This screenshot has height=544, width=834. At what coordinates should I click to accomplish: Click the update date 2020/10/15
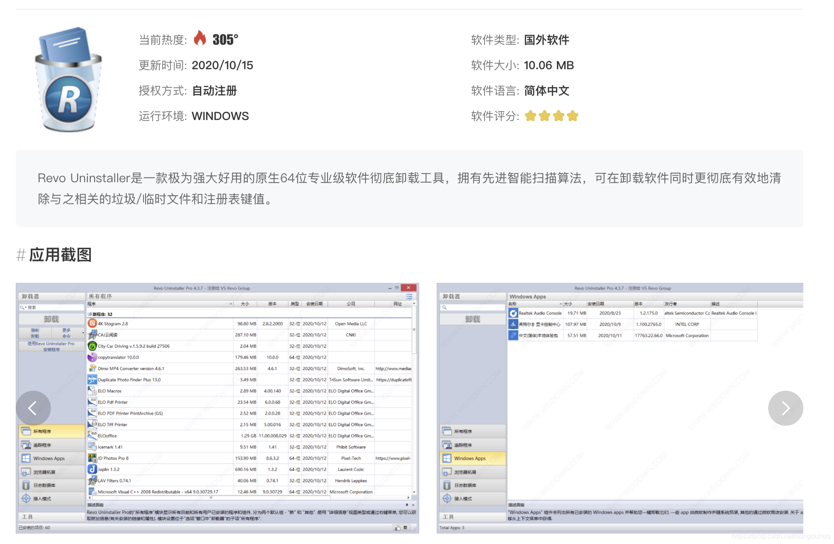pos(223,65)
